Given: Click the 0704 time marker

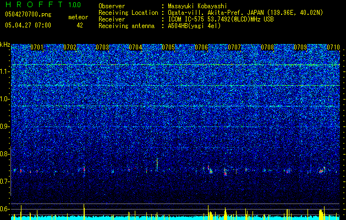Looking at the screenshot, I should (135, 47).
